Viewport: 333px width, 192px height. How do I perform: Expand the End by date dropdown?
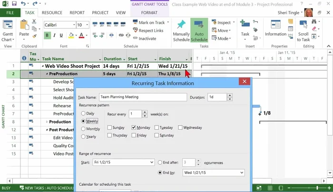tap(241, 173)
